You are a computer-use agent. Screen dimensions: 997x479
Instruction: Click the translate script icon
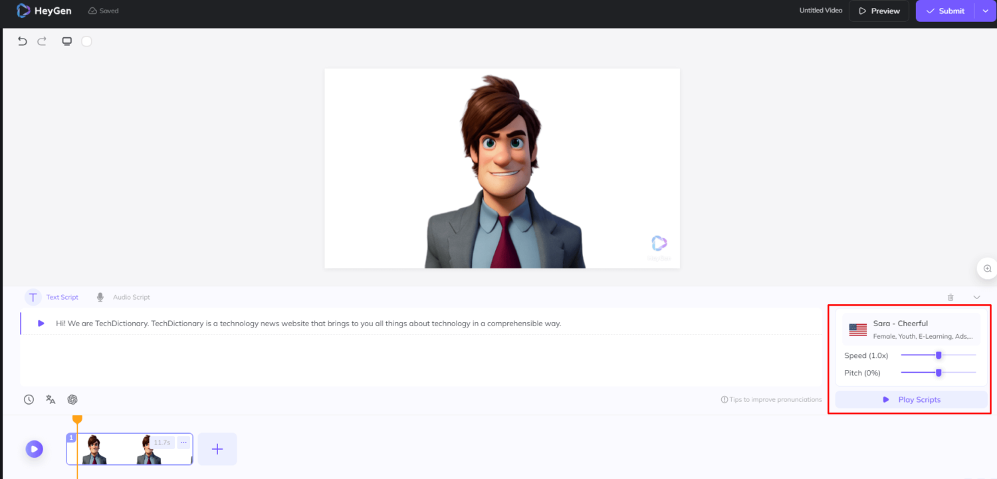[51, 399]
